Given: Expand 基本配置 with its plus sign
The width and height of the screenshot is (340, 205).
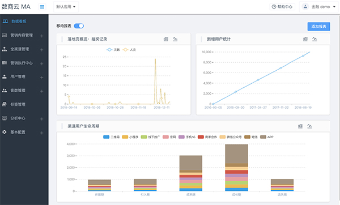Looking at the screenshot, I should [41, 133].
